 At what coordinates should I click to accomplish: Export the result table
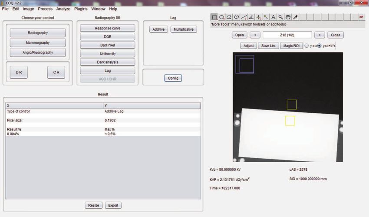[x=113, y=205]
